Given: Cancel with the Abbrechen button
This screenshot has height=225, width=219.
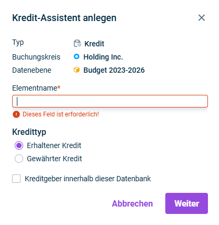Looking at the screenshot, I should 132,203.
